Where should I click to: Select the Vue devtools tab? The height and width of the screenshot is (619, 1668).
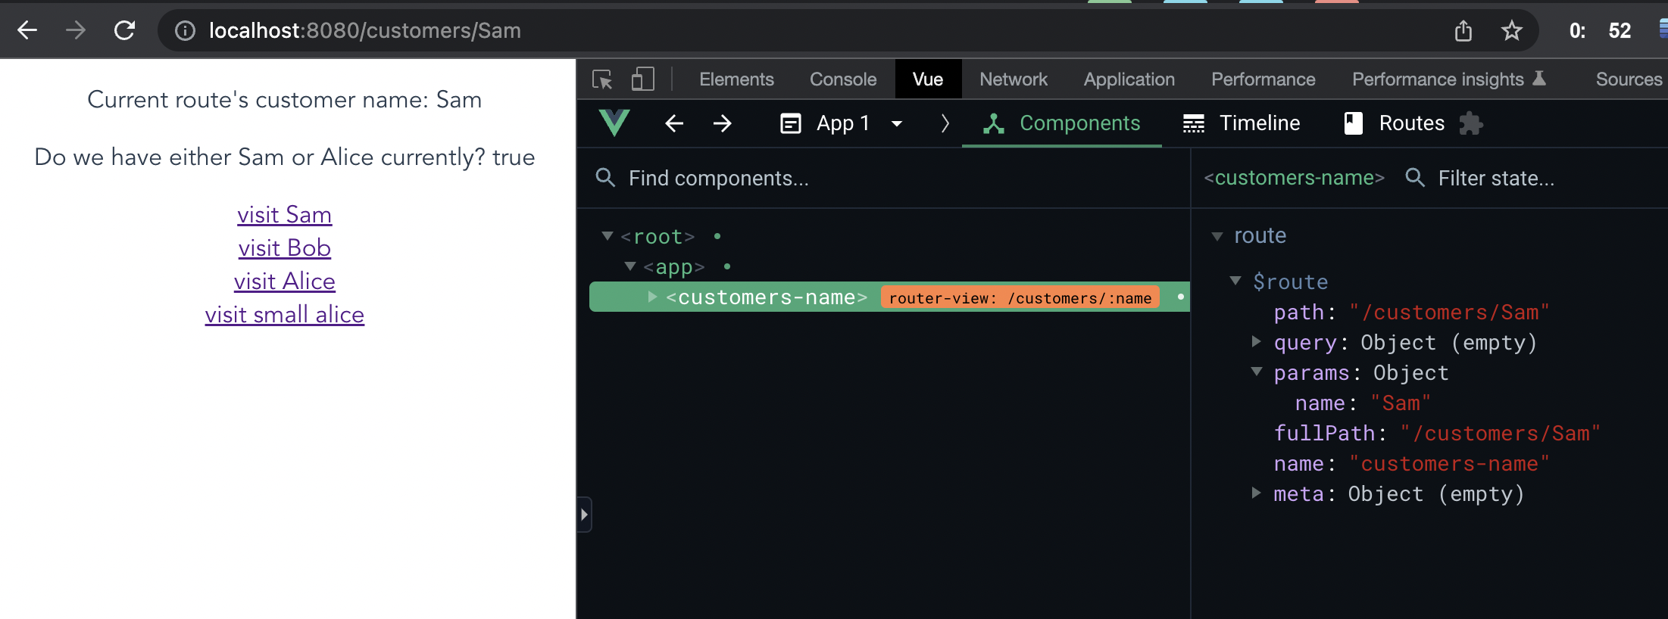tap(928, 79)
